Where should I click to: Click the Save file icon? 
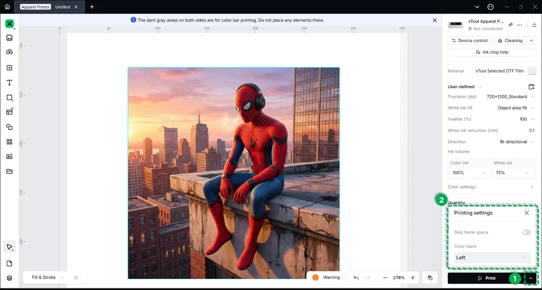point(9,37)
